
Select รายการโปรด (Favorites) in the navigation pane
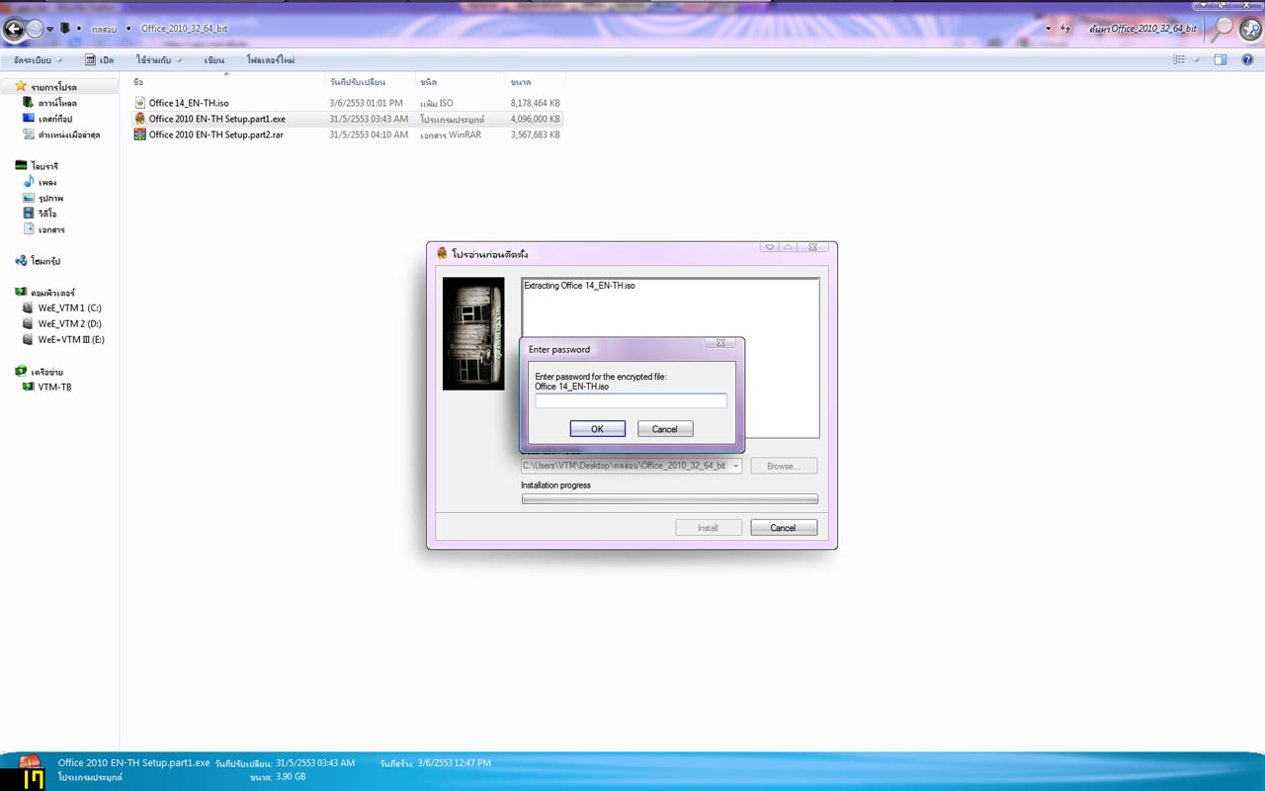(x=53, y=87)
